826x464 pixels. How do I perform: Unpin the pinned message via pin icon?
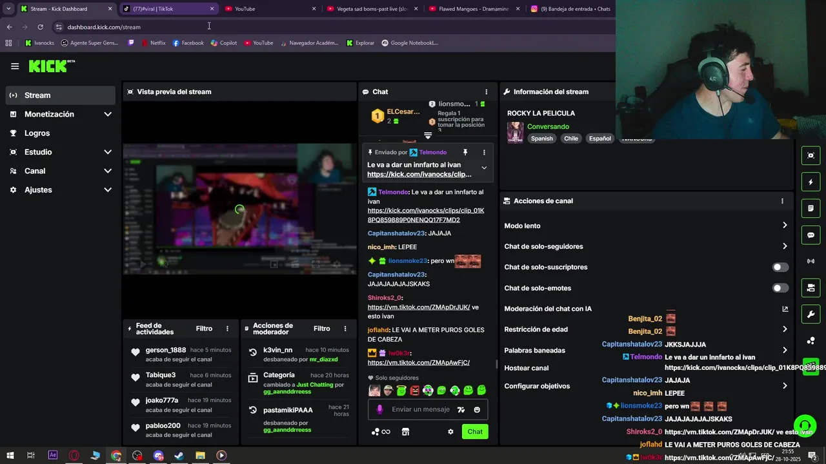pos(465,153)
